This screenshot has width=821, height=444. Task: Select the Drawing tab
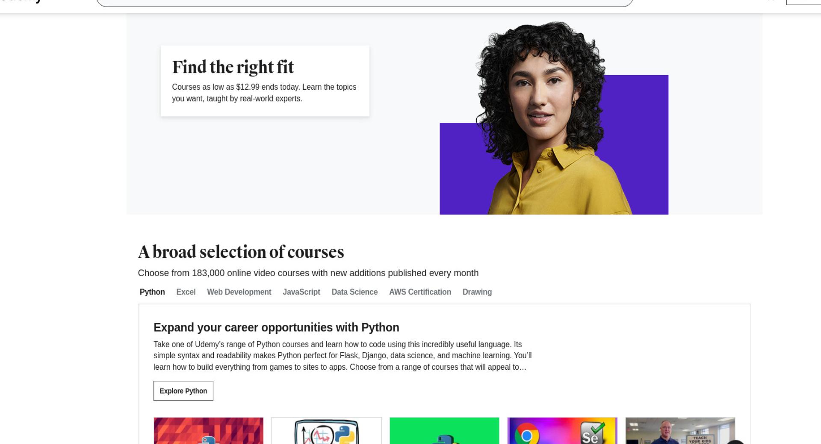point(477,292)
